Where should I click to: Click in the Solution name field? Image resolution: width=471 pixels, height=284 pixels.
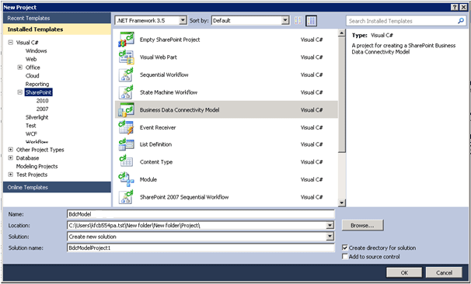[x=201, y=248]
